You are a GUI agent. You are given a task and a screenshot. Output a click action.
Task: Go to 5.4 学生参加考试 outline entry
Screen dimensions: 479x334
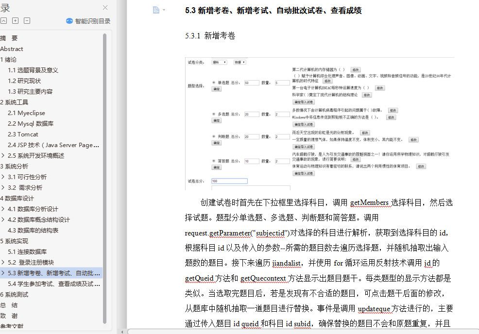pyautogui.click(x=54, y=284)
